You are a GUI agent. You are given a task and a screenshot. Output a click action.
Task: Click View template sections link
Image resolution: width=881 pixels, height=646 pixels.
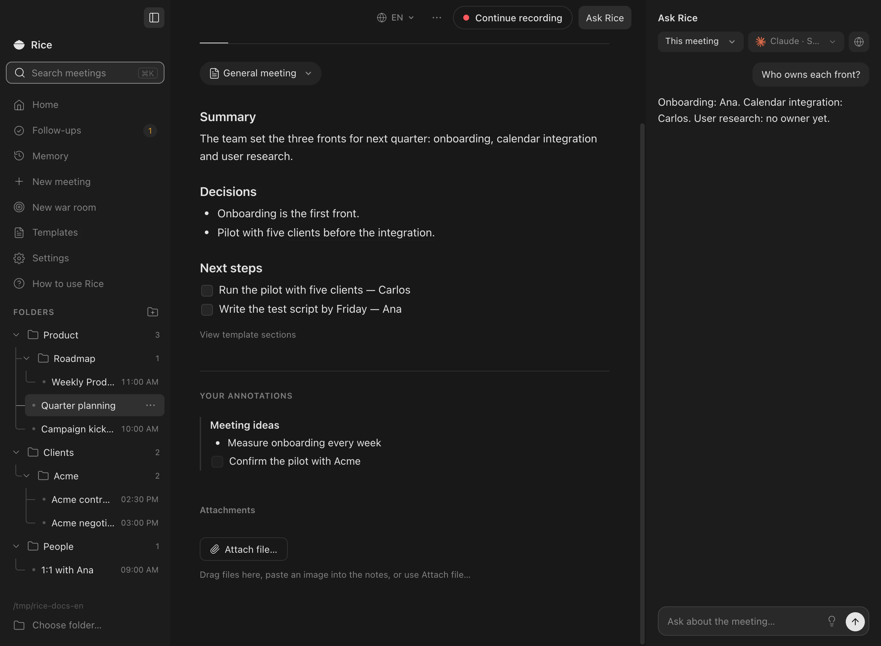(x=248, y=335)
